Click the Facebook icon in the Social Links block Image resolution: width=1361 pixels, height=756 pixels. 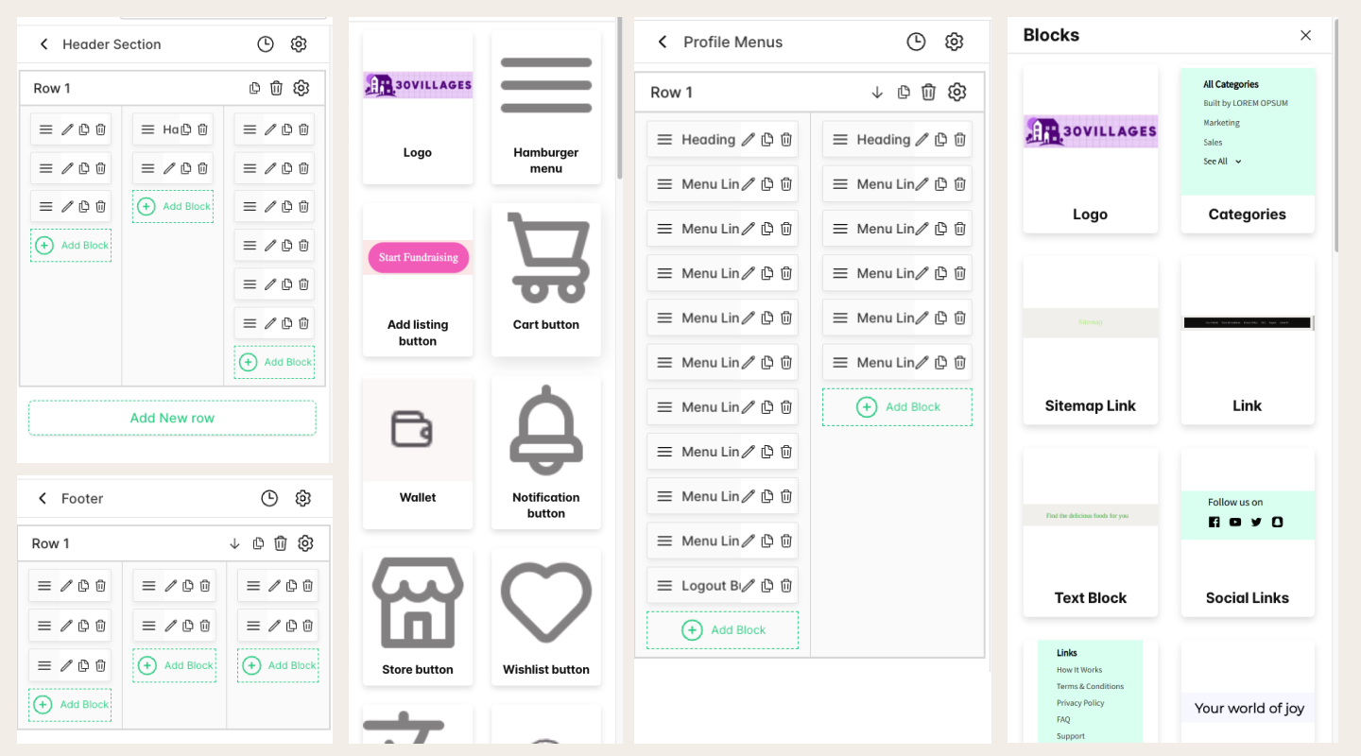1215,522
